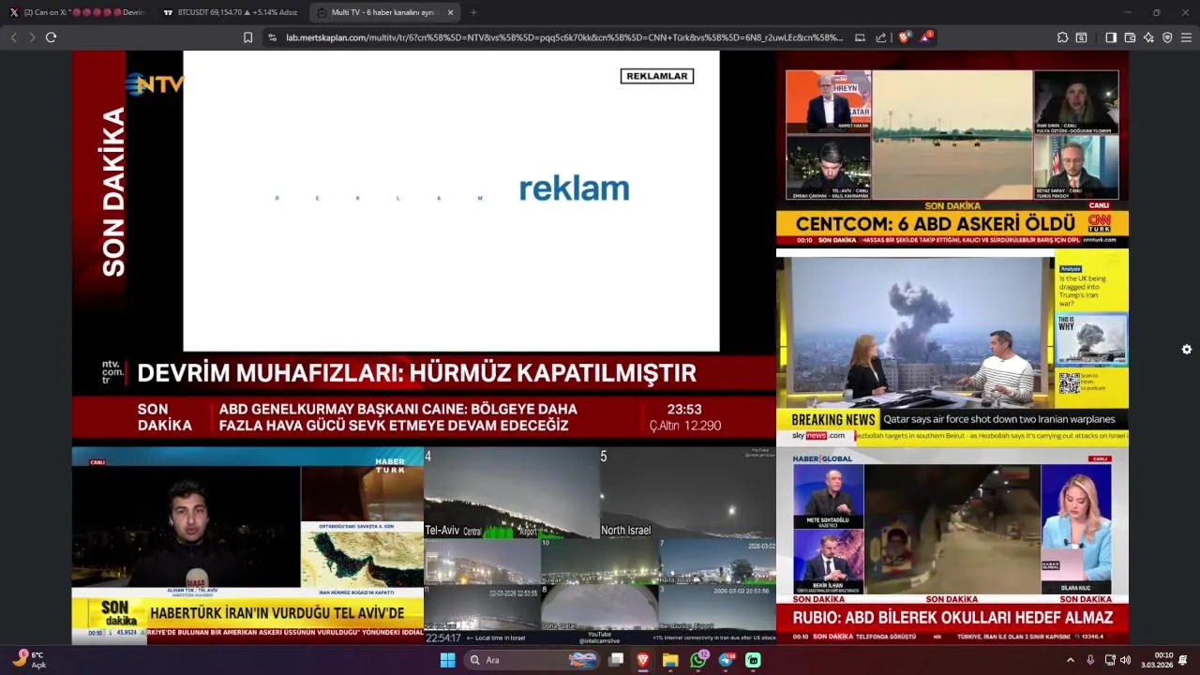Open the Brave Rewards triangle icon
Screen dimensions: 1200x675
pos(925,37)
